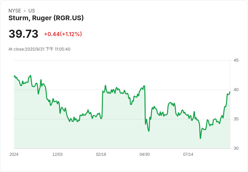Click the 07/14 date axis label
The image size is (248, 172).
tap(188, 154)
